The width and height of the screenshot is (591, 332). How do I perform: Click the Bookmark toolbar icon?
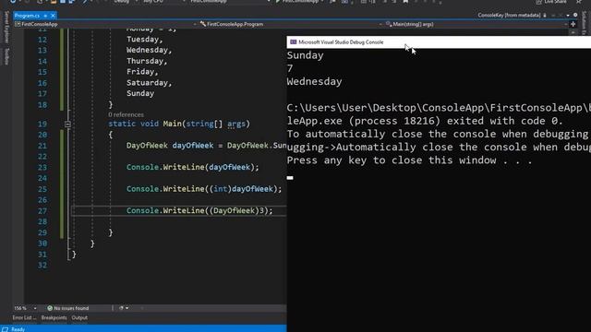click(405, 2)
